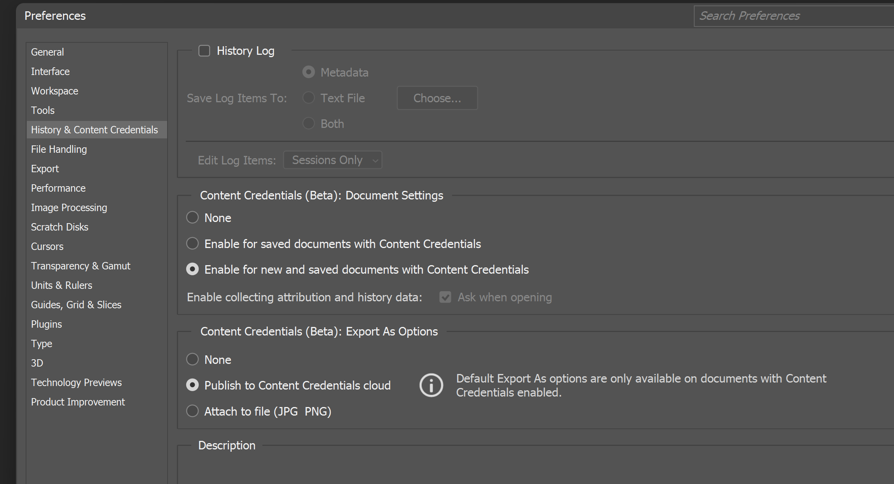Open the General preferences section
894x484 pixels.
[47, 52]
